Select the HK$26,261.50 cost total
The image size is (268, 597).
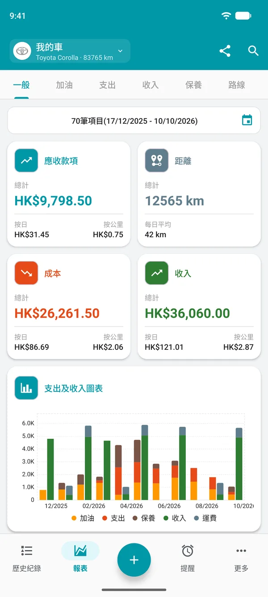[x=57, y=313]
